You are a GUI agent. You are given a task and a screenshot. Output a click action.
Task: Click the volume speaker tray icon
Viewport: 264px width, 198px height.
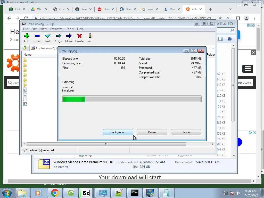point(238,193)
